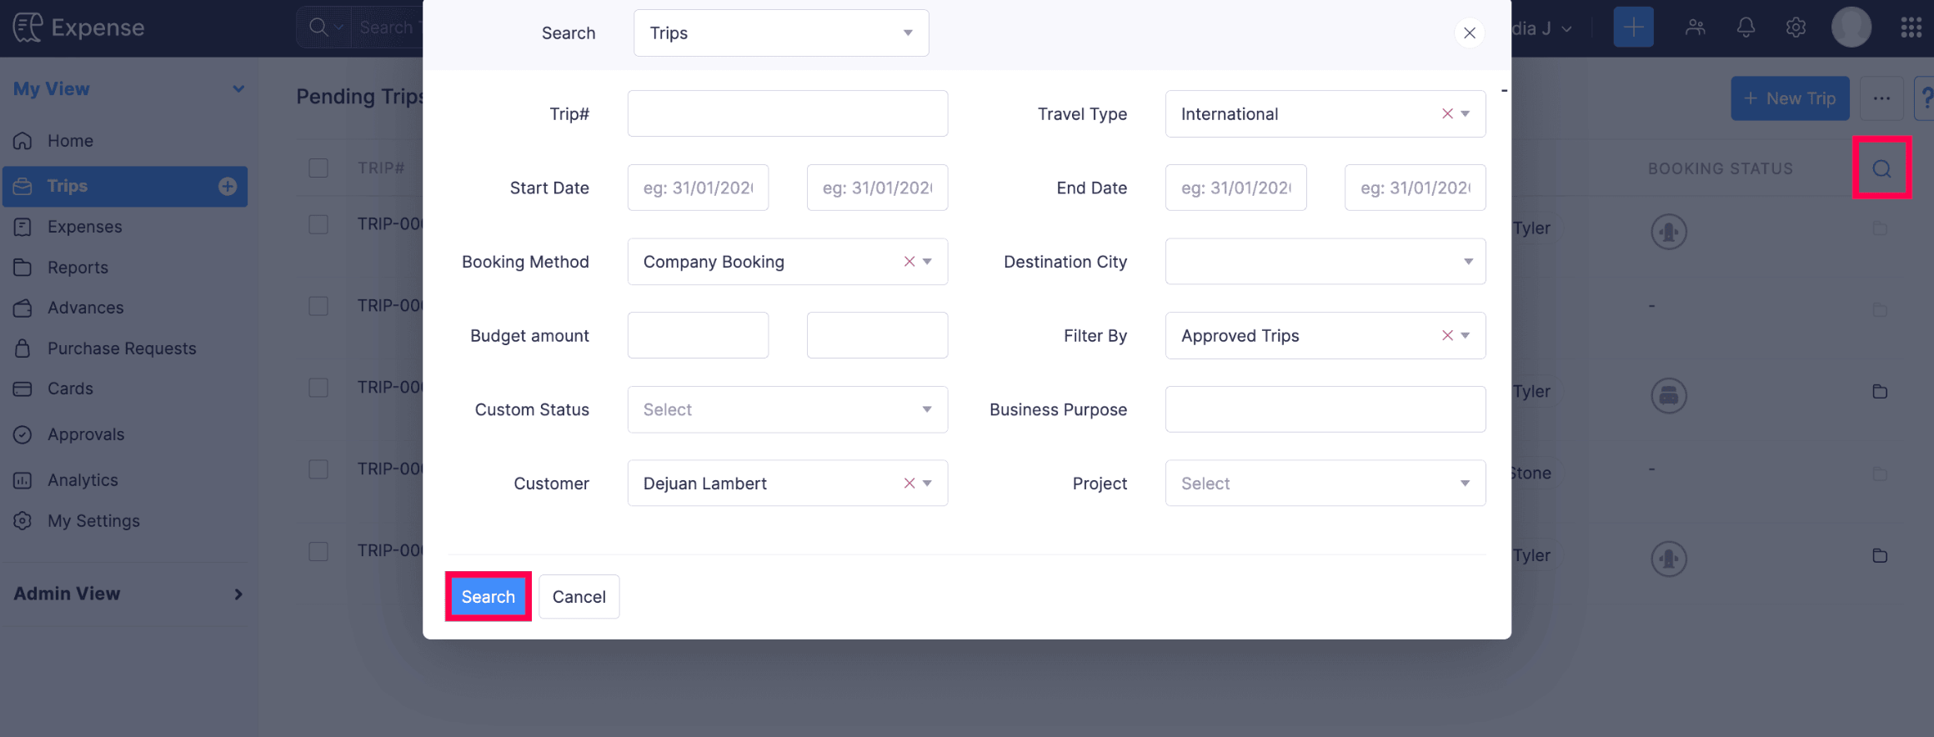
Task: Open the Search module Trips dropdown
Action: click(x=780, y=33)
